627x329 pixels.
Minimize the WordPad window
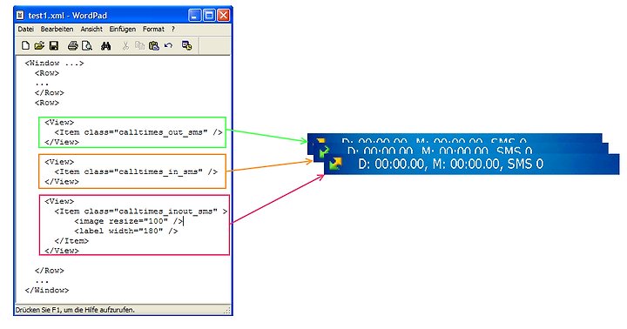pos(195,16)
